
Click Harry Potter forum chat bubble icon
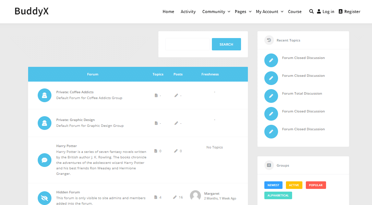pos(45,160)
